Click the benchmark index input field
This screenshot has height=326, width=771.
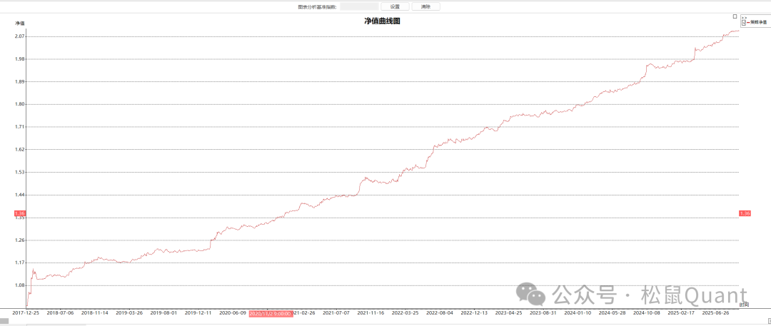359,6
